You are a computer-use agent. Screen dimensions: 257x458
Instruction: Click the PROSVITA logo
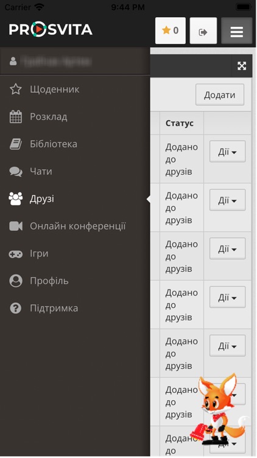[51, 29]
